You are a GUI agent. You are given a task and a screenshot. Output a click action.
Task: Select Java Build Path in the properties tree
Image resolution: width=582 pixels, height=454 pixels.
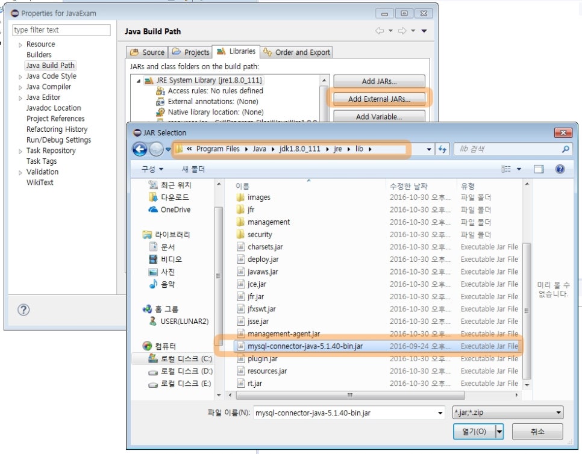pos(50,65)
